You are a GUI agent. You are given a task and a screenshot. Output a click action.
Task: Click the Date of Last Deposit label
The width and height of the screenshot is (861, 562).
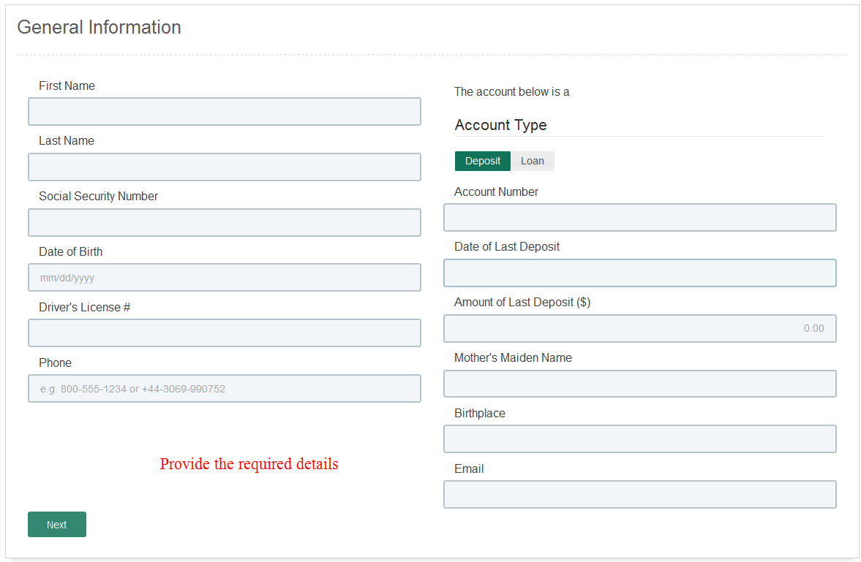tap(507, 247)
